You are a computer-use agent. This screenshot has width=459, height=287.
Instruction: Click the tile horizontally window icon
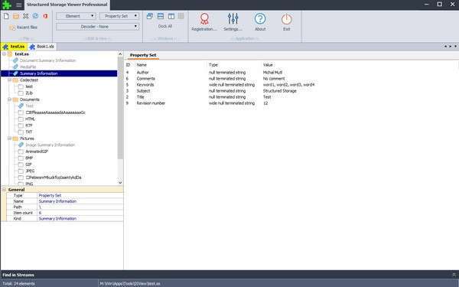click(x=161, y=16)
